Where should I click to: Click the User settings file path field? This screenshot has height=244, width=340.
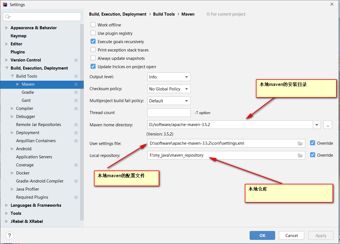226,143
